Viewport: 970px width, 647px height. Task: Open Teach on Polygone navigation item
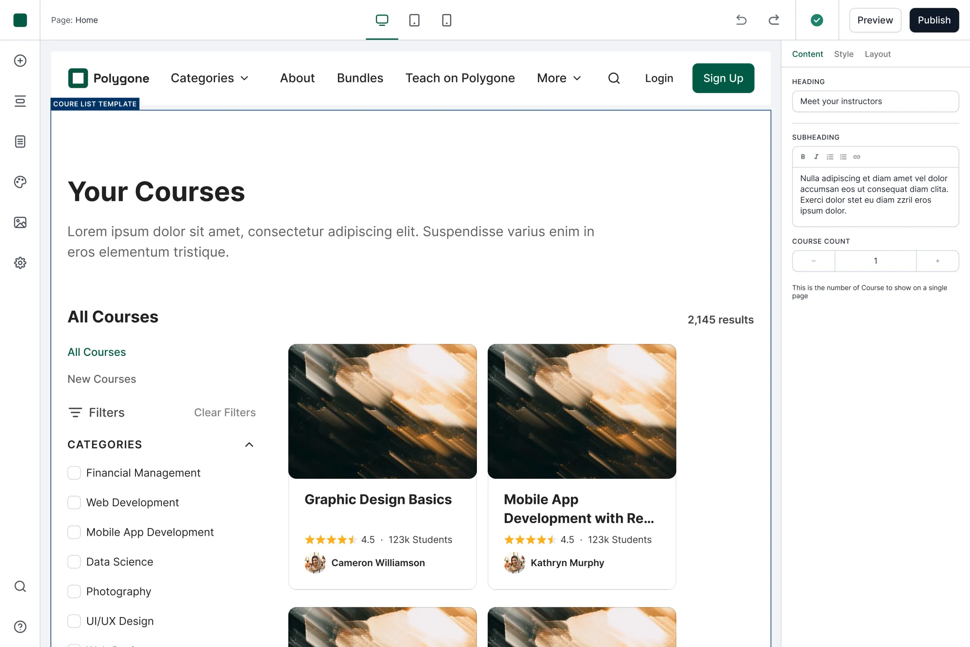tap(460, 78)
